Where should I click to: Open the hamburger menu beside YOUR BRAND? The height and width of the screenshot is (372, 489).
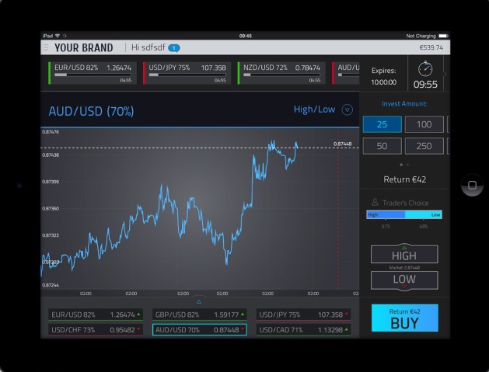click(x=46, y=47)
